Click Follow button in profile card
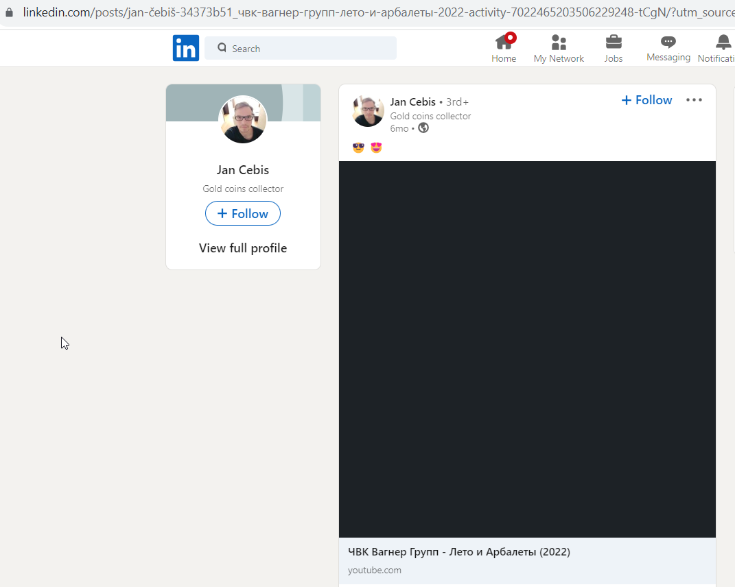 (x=243, y=214)
